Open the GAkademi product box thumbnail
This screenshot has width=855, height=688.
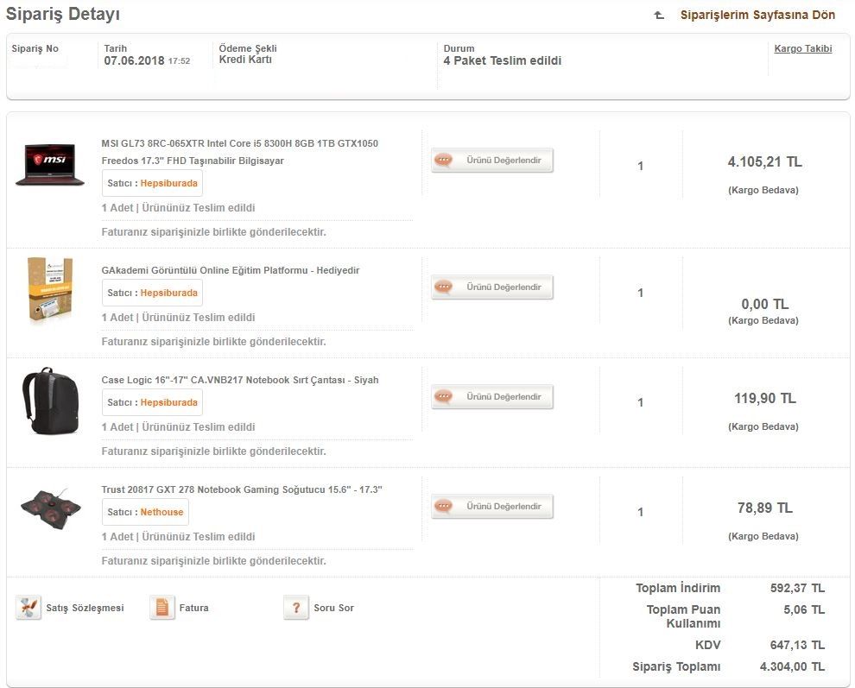[x=49, y=290]
